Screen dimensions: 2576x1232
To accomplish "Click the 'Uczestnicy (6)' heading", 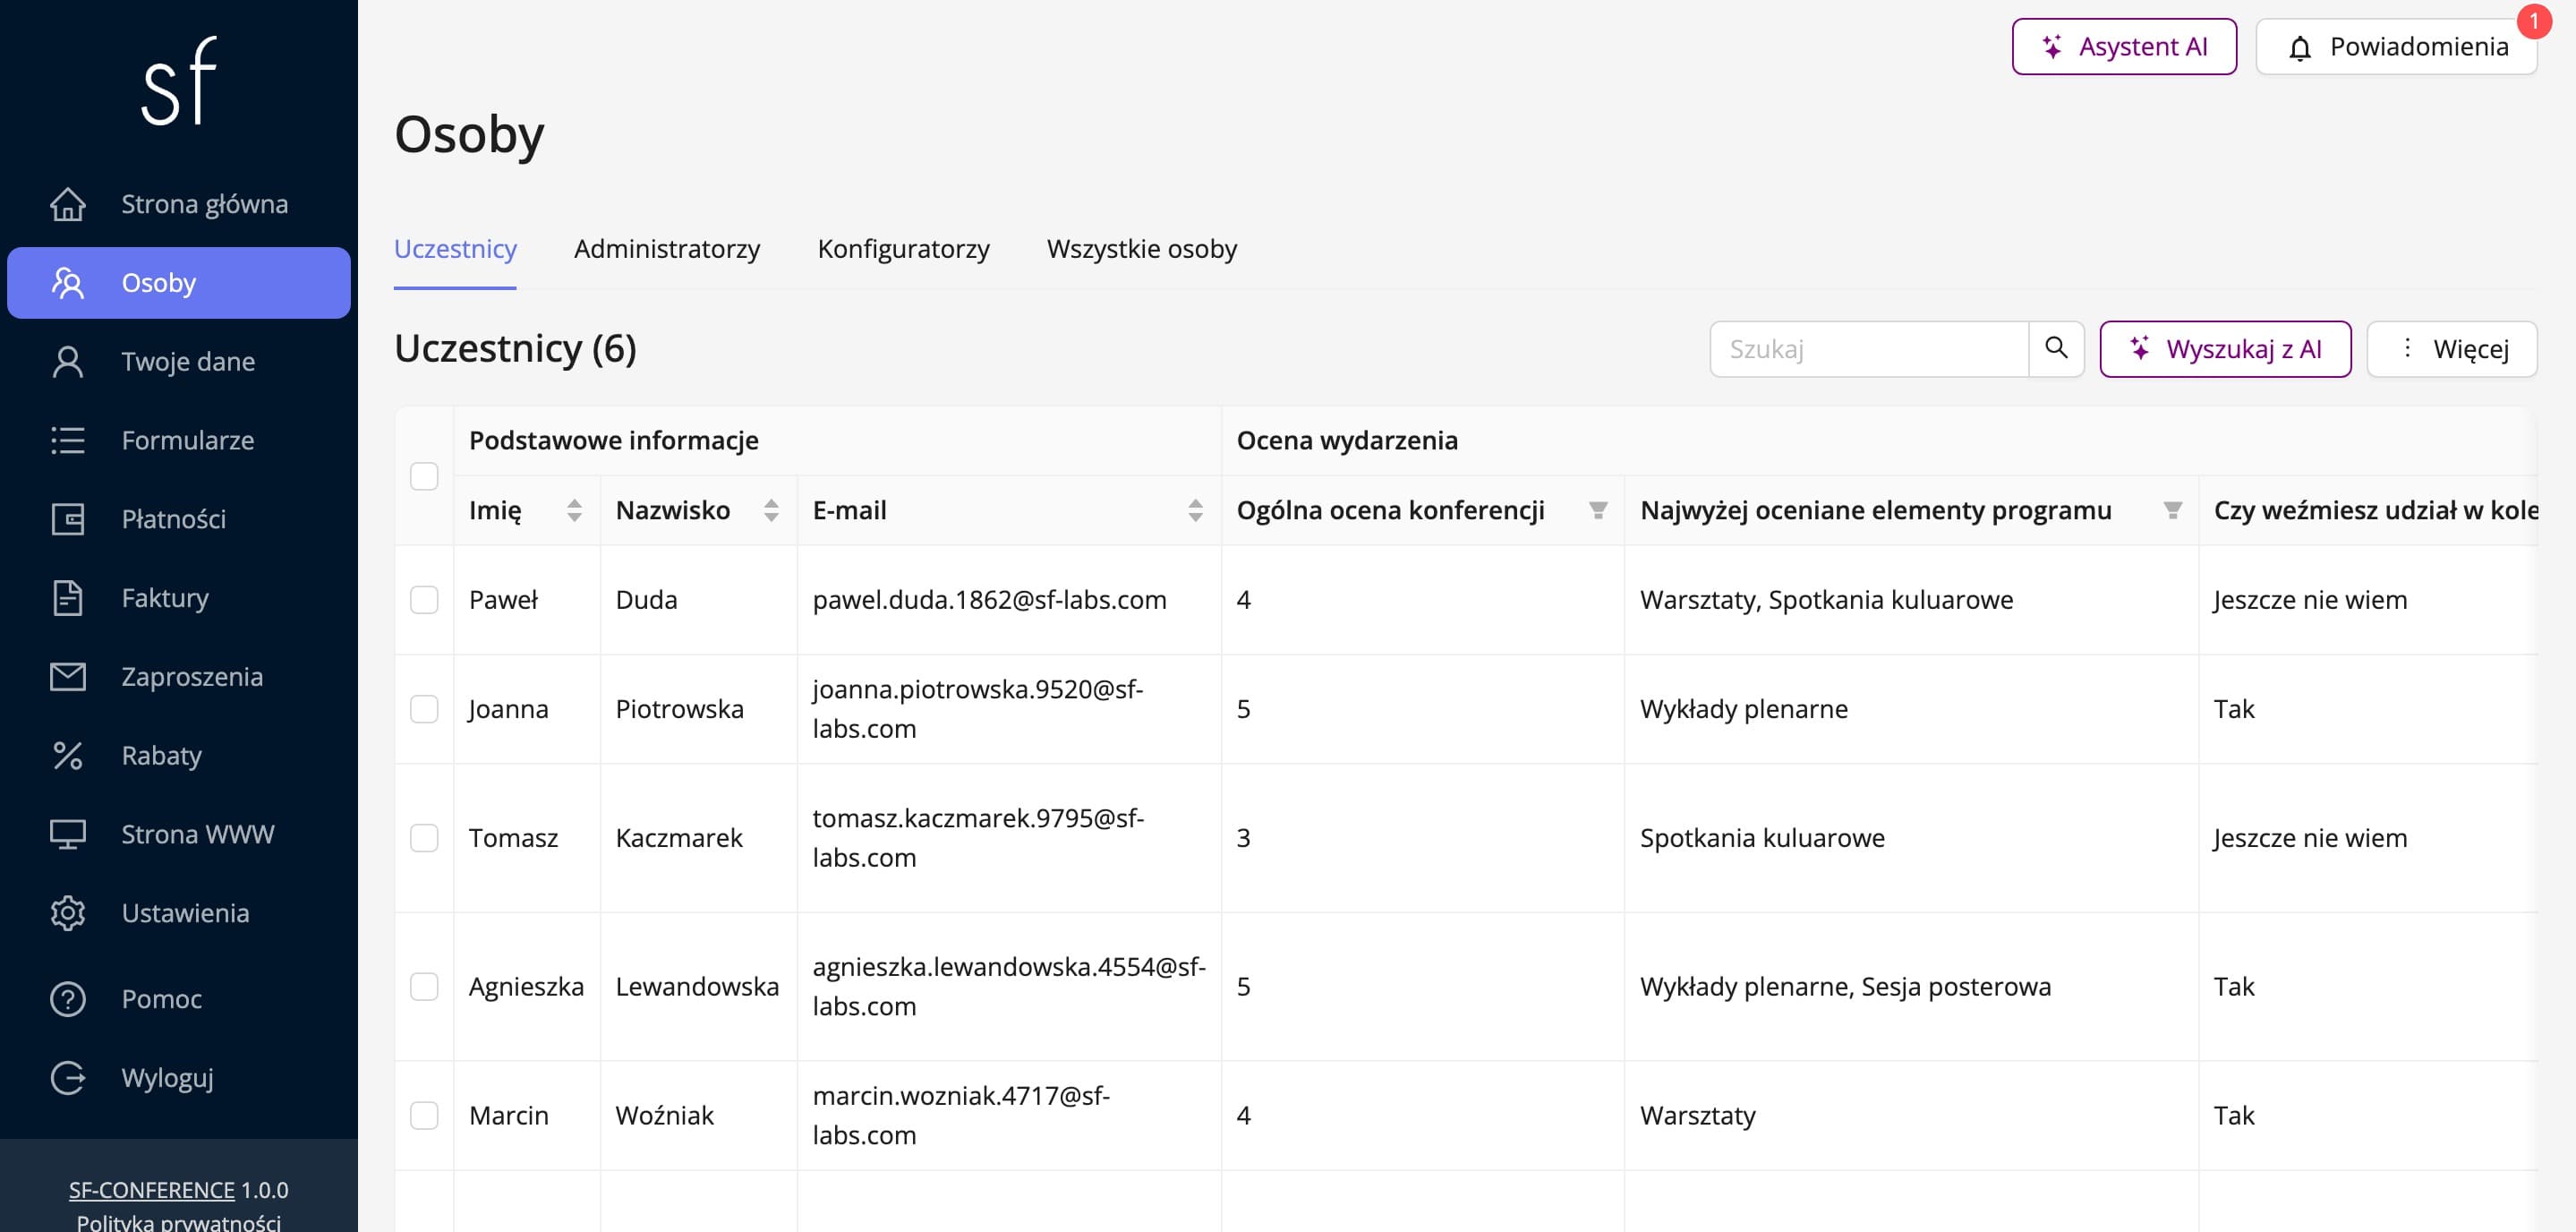I will pos(515,348).
